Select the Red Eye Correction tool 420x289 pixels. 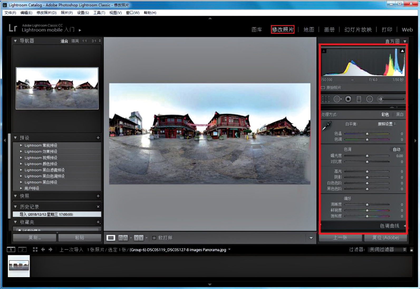[x=348, y=99]
